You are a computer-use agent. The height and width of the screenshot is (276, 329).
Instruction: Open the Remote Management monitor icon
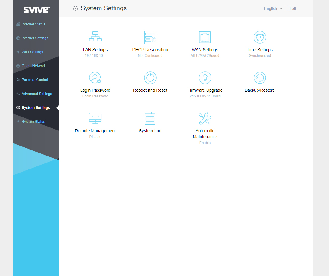tap(95, 118)
